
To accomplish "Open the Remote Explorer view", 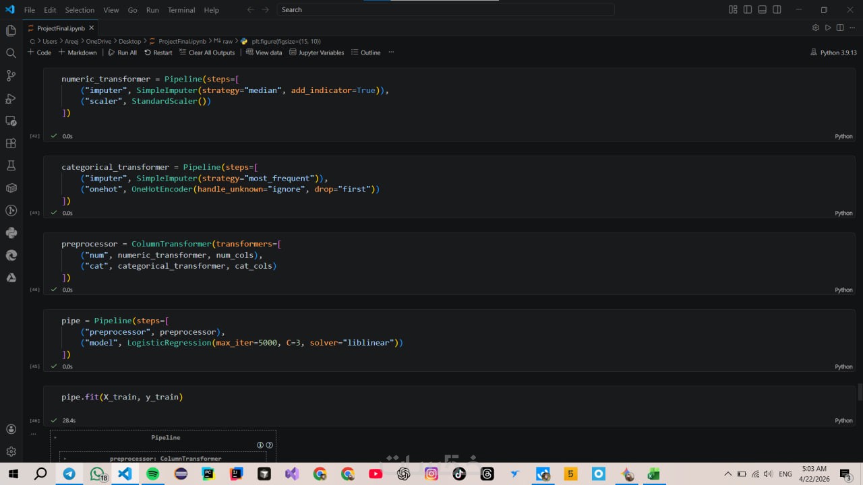I will (11, 121).
